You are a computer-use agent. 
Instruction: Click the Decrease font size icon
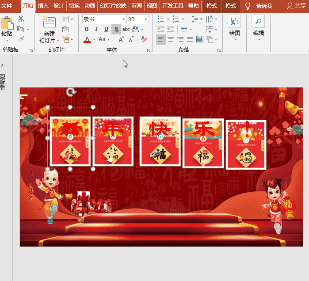click(131, 40)
